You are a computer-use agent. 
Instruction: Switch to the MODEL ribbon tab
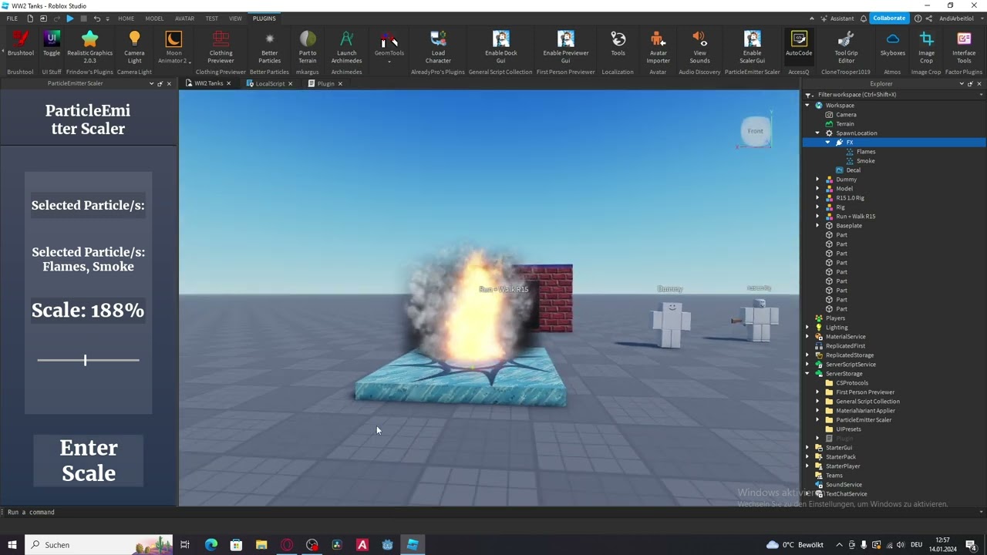(x=154, y=18)
